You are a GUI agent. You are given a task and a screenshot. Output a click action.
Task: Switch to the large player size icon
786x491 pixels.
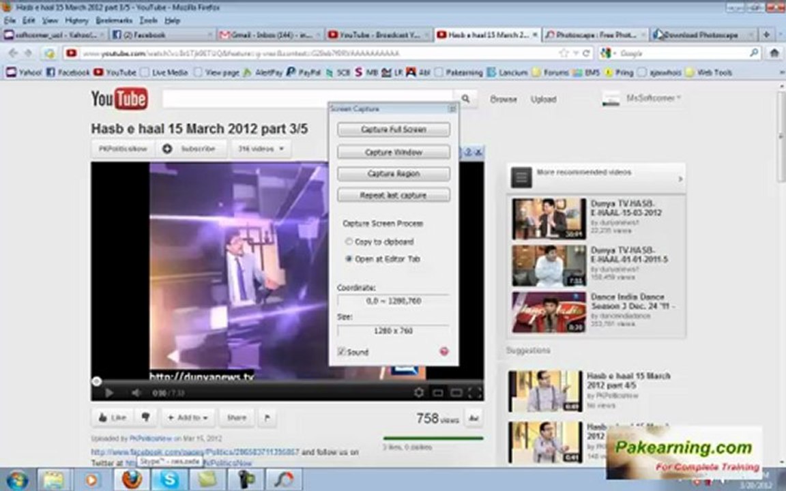tap(456, 393)
